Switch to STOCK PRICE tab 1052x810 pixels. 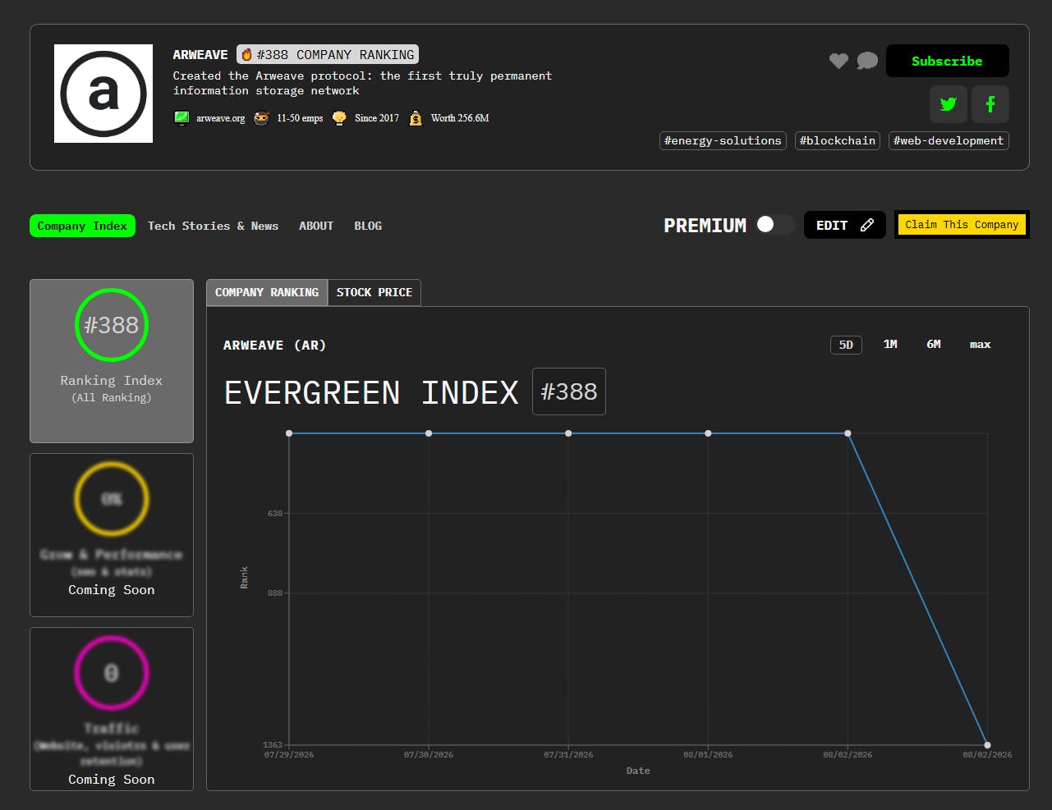point(374,292)
